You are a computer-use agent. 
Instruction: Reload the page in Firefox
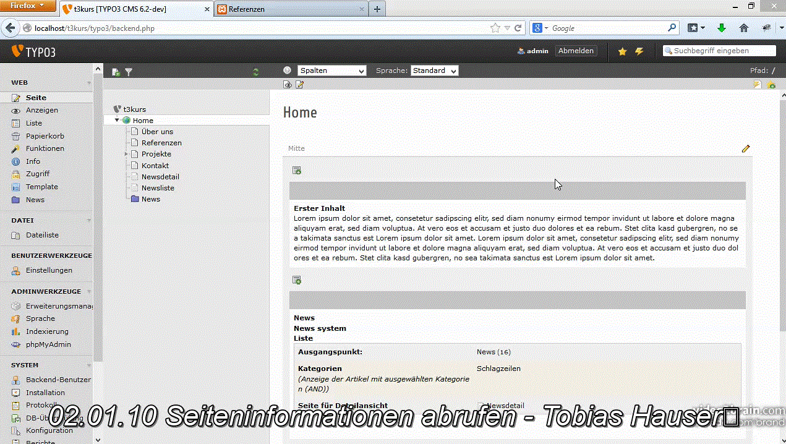click(x=518, y=28)
